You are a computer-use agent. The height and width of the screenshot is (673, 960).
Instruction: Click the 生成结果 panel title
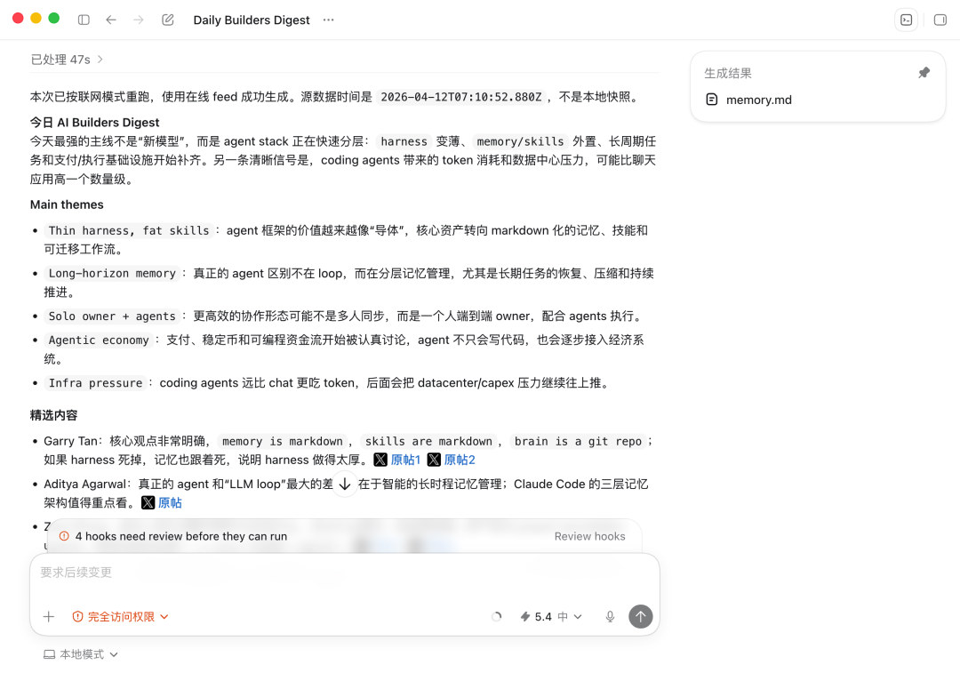click(x=728, y=74)
